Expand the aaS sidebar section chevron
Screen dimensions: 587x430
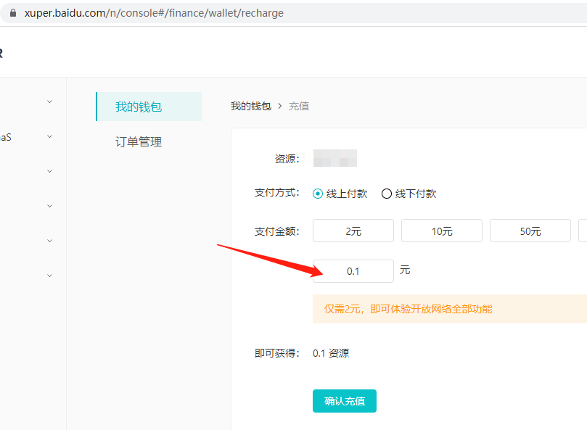(49, 136)
